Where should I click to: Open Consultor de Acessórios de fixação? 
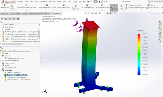coord(26,6)
